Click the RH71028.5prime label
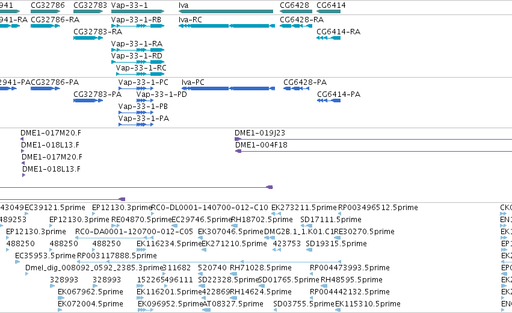 261,268
